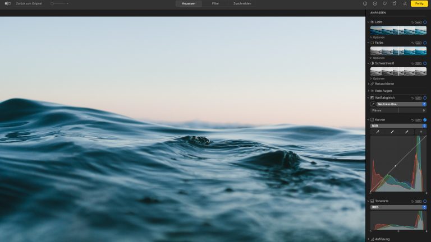Click the Farbe adjustment preview strip
The height and width of the screenshot is (242, 431).
tap(398, 51)
